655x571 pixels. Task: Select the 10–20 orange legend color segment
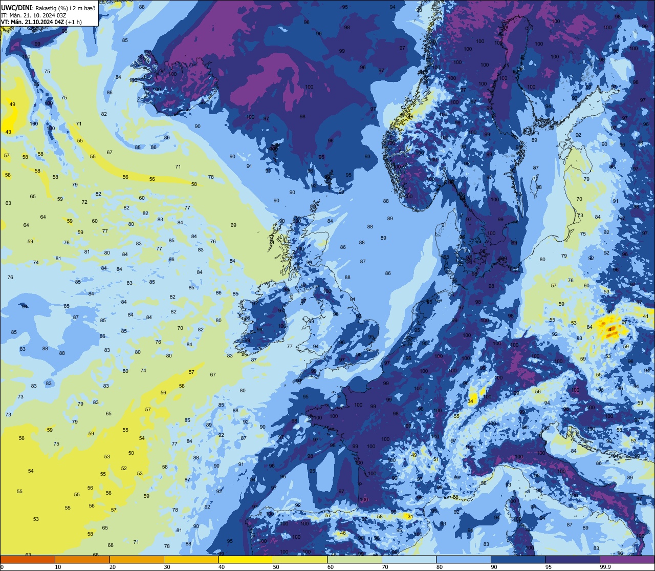click(82, 560)
